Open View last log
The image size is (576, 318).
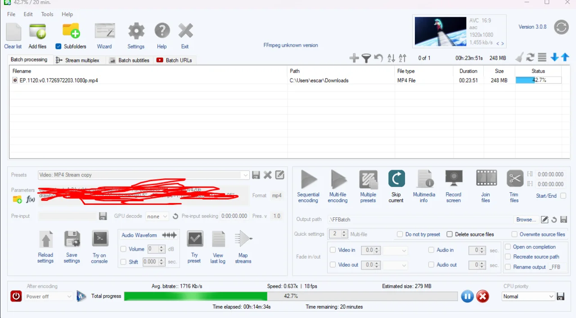click(218, 239)
